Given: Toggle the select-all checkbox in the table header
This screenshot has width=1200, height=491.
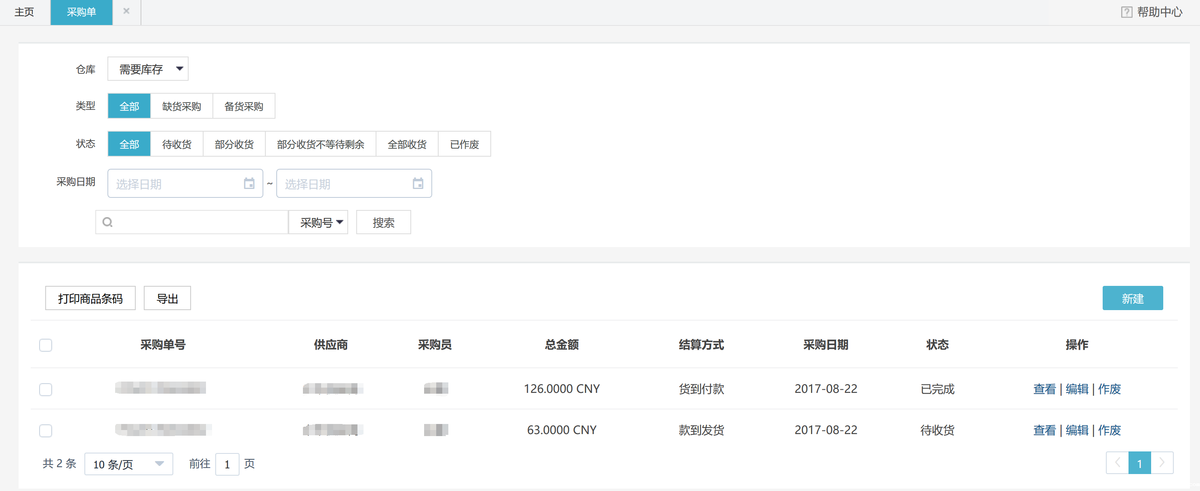Looking at the screenshot, I should click(x=45, y=345).
